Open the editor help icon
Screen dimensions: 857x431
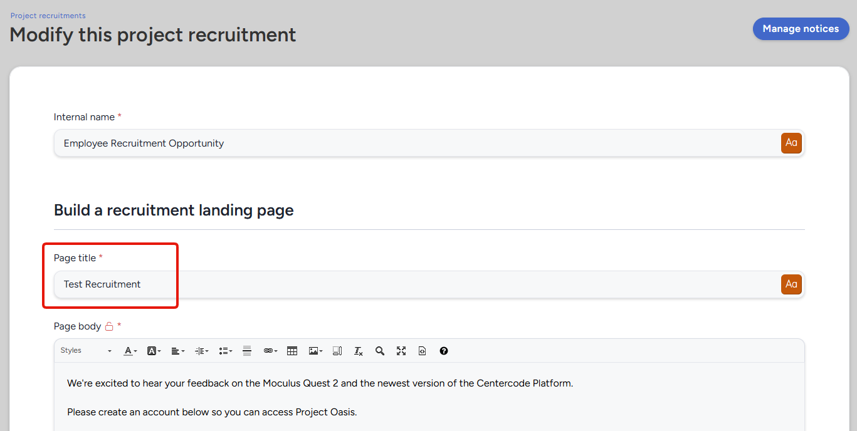point(444,351)
